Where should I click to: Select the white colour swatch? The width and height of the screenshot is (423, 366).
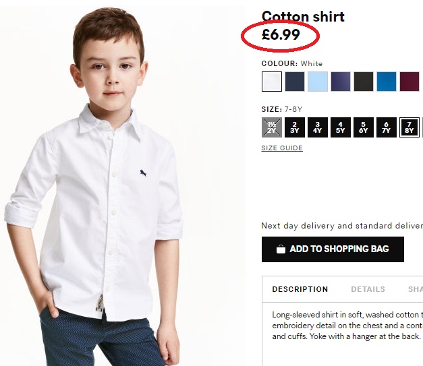(272, 82)
